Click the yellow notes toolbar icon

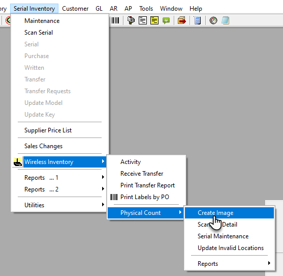pyautogui.click(x=154, y=20)
